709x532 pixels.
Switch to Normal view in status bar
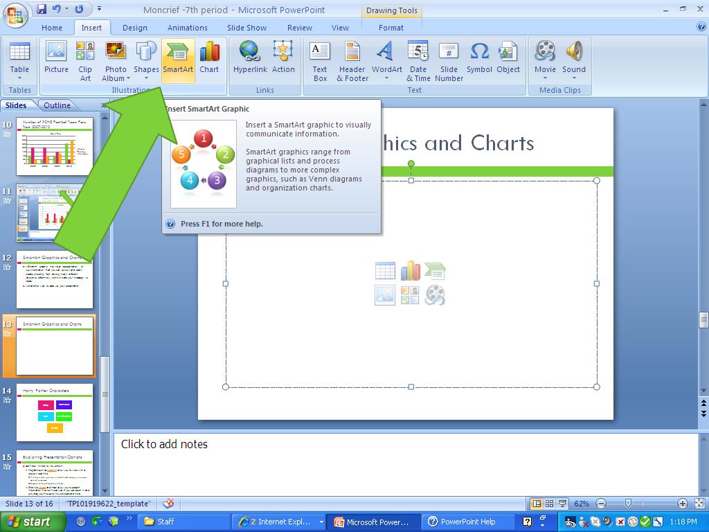(537, 504)
